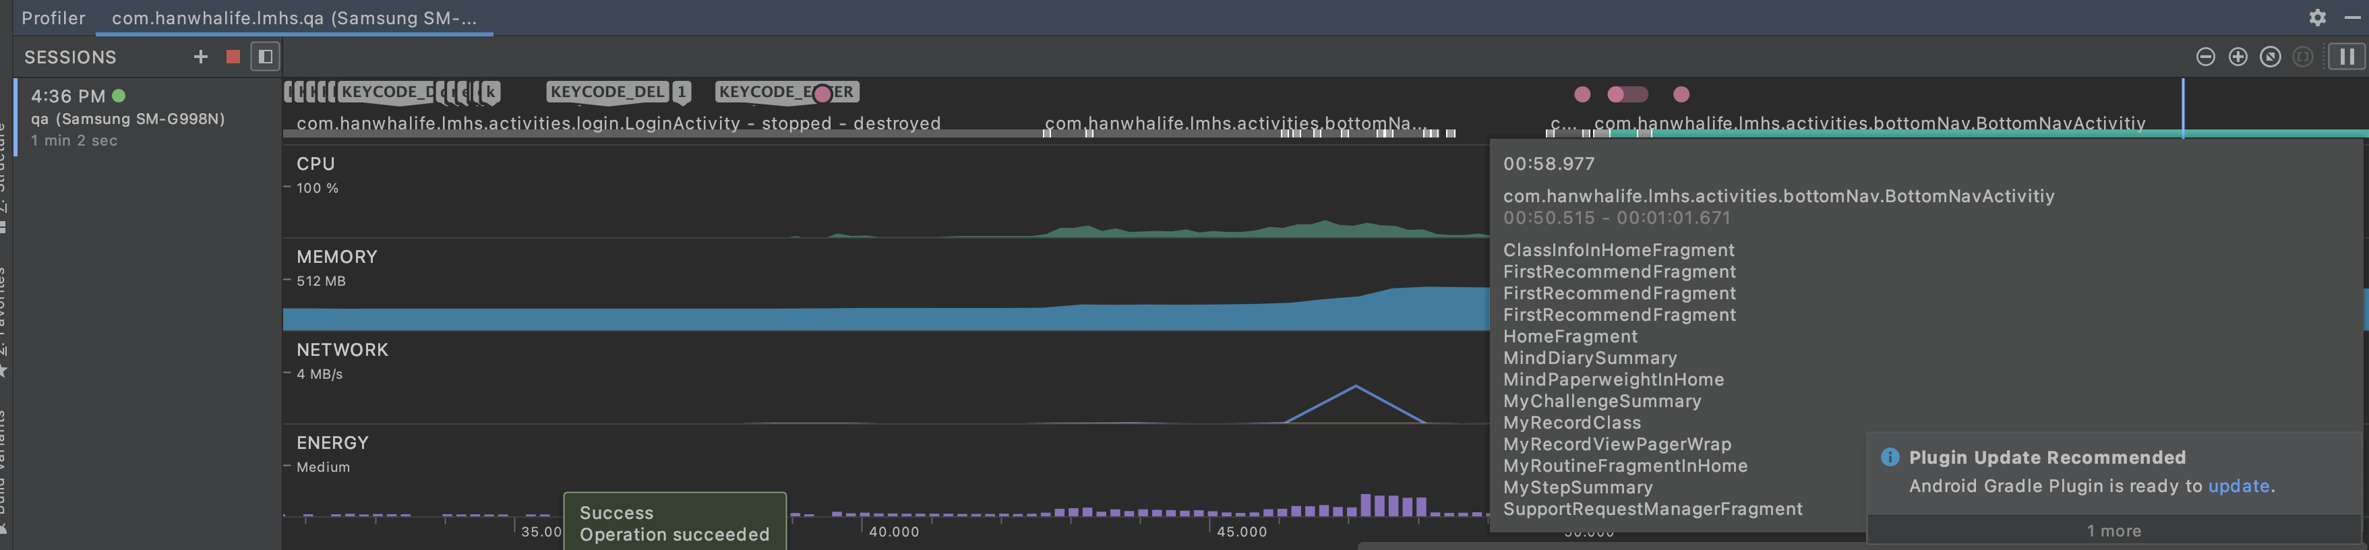The width and height of the screenshot is (2369, 550).
Task: Zoom in the profiler timeline
Action: tap(2238, 57)
